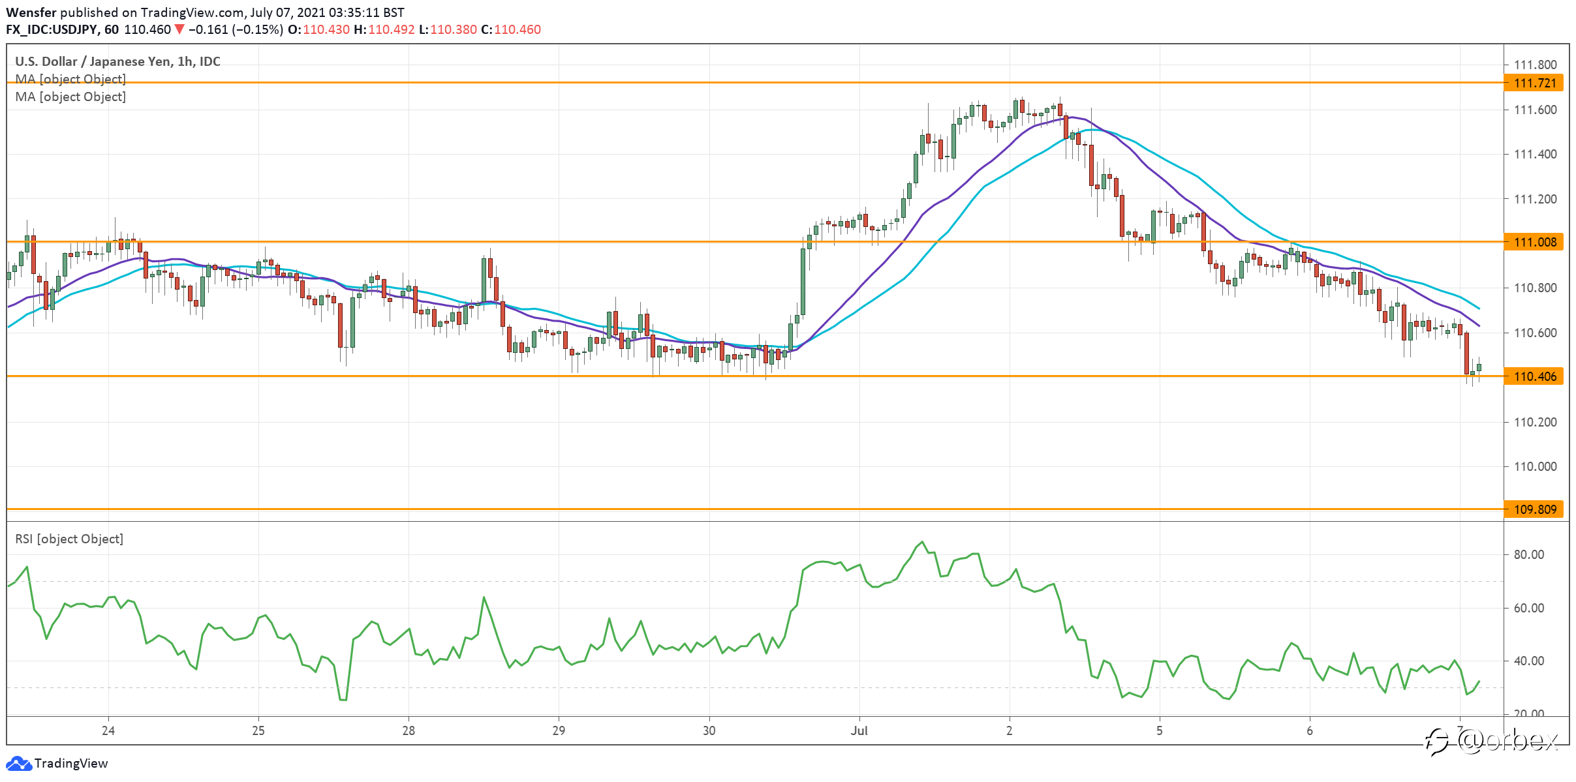Click the Jul label on time axis
Image resolution: width=1576 pixels, height=782 pixels.
859,730
